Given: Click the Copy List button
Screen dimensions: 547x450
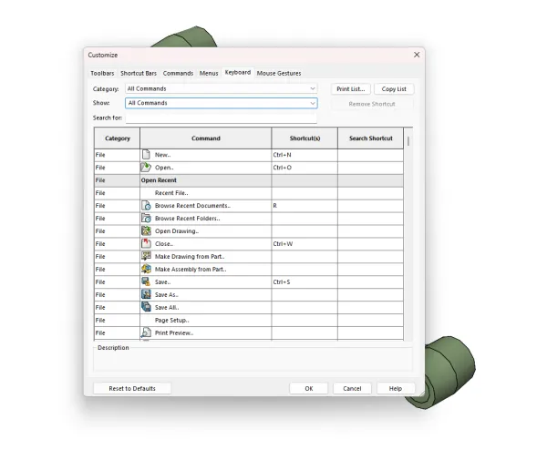Looking at the screenshot, I should click(x=394, y=89).
